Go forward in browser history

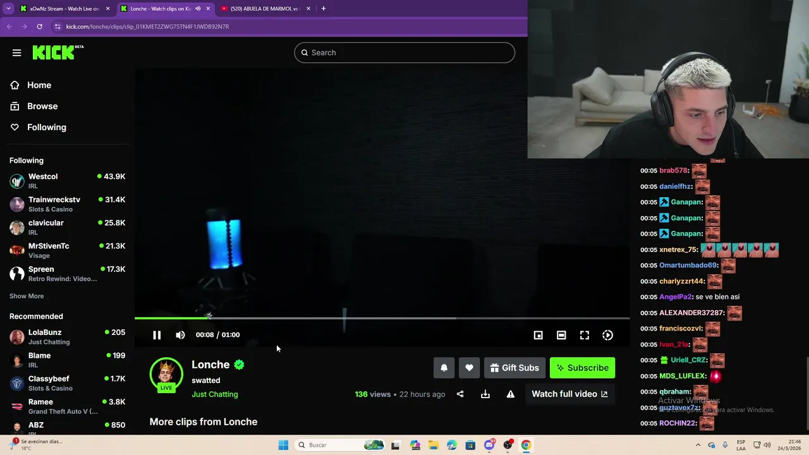[x=24, y=27]
